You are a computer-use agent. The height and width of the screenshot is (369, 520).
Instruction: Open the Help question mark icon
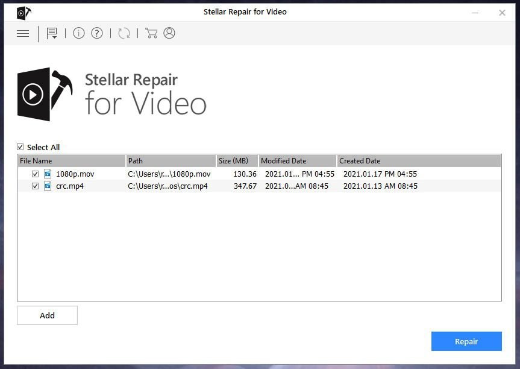(97, 34)
